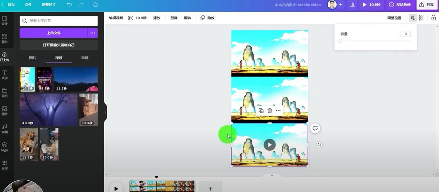Image resolution: width=439 pixels, height=192 pixels.
Task: Click 打开摄像头录制自己 record yourself button
Action: (59, 45)
